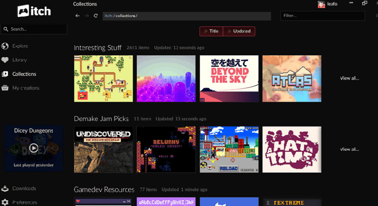Click the Preferences gear icon
Viewport: 378px width, 206px height.
pyautogui.click(x=5, y=202)
